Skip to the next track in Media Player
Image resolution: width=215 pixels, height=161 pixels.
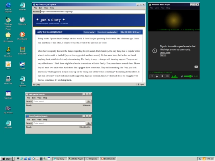click(167, 76)
